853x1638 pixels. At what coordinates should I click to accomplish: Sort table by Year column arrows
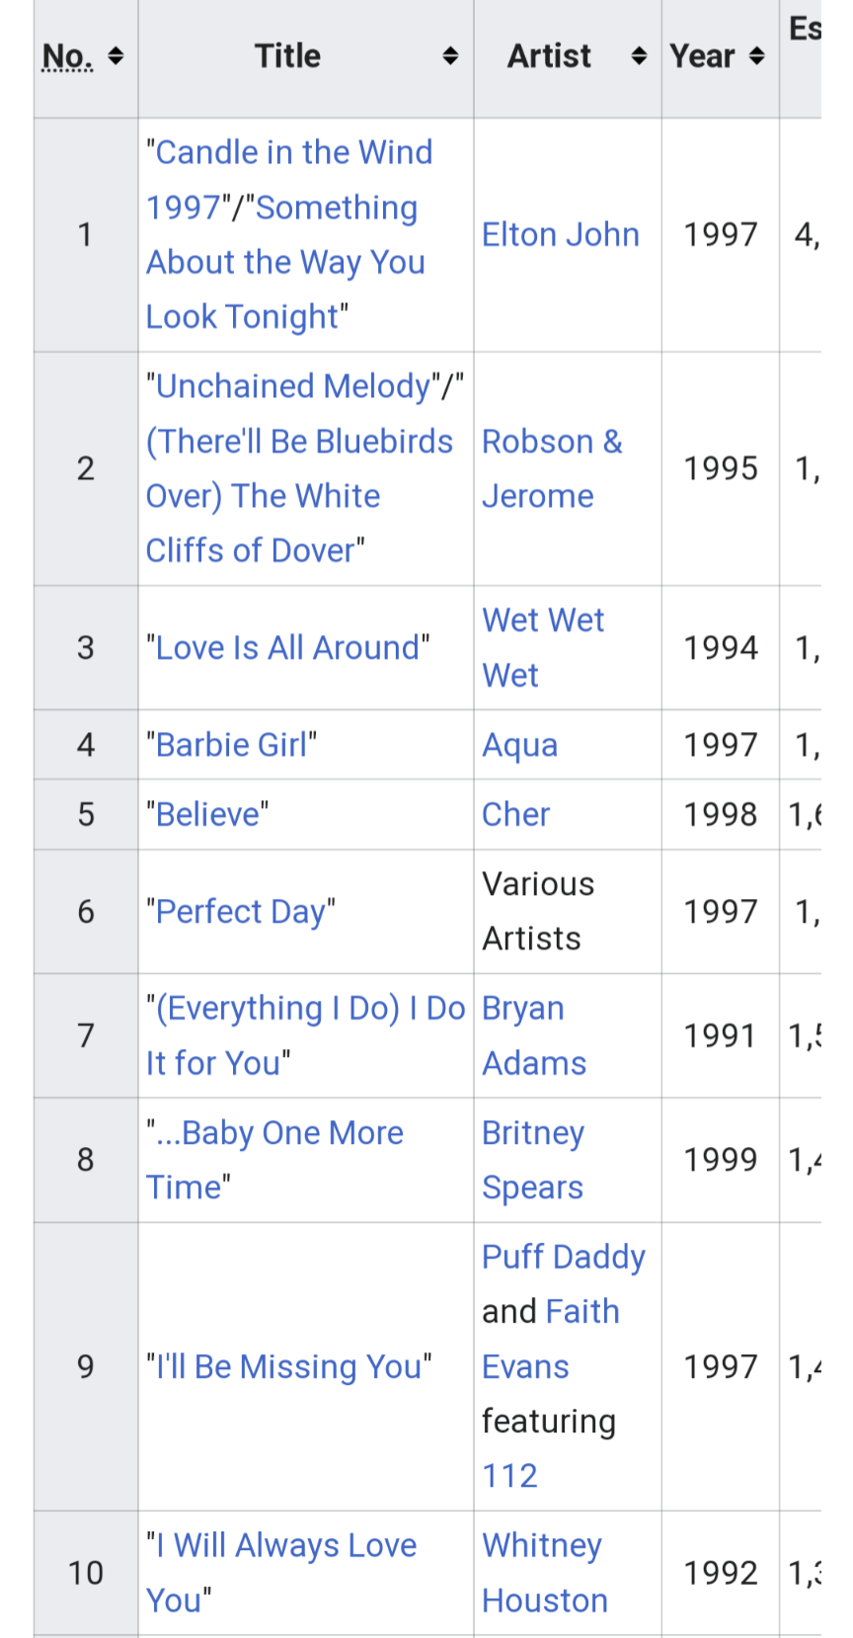[x=757, y=56]
